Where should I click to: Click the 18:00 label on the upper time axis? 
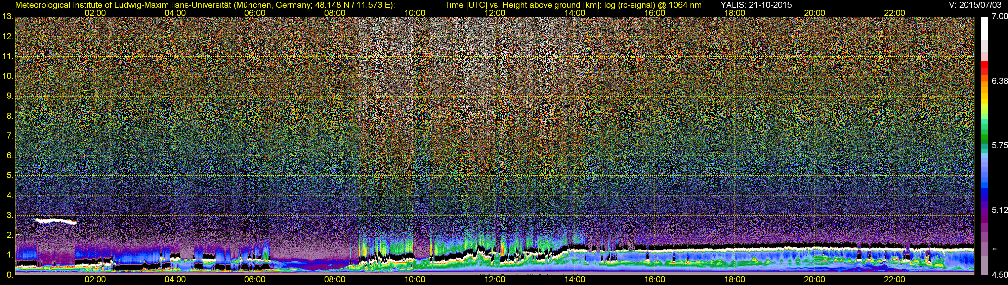tap(734, 13)
